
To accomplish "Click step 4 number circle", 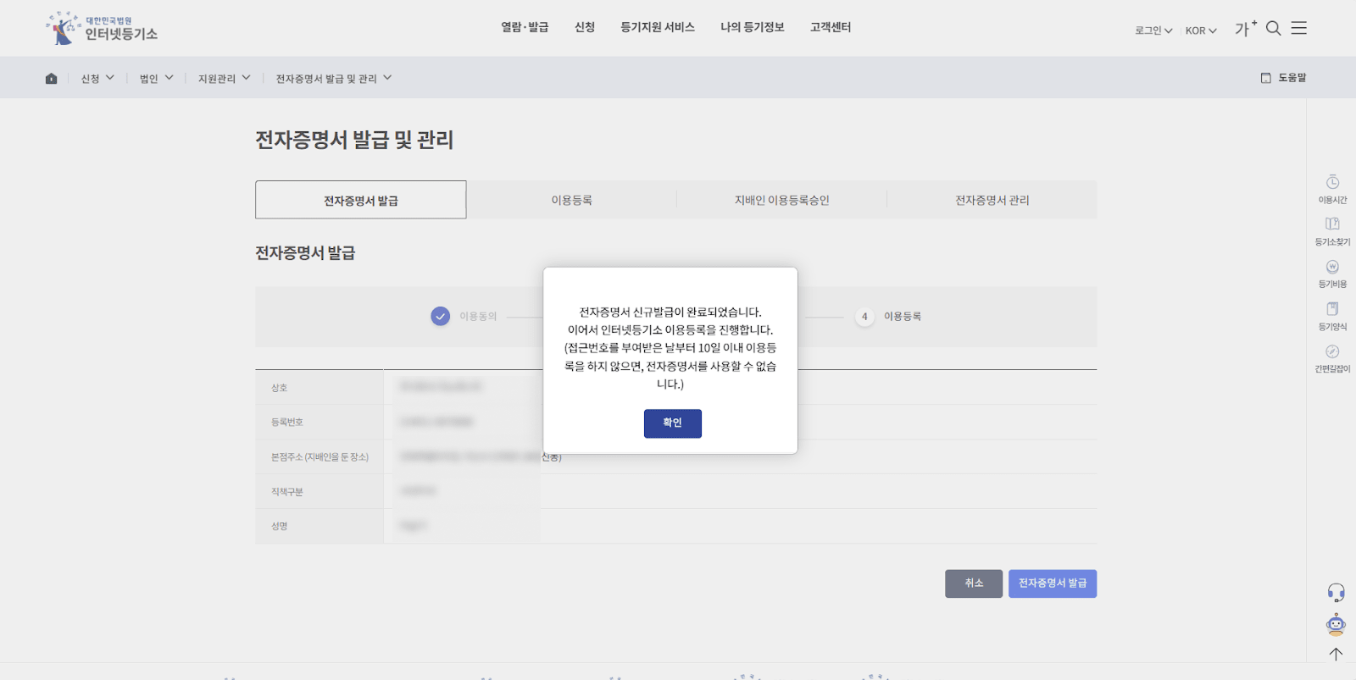I will coord(864,316).
